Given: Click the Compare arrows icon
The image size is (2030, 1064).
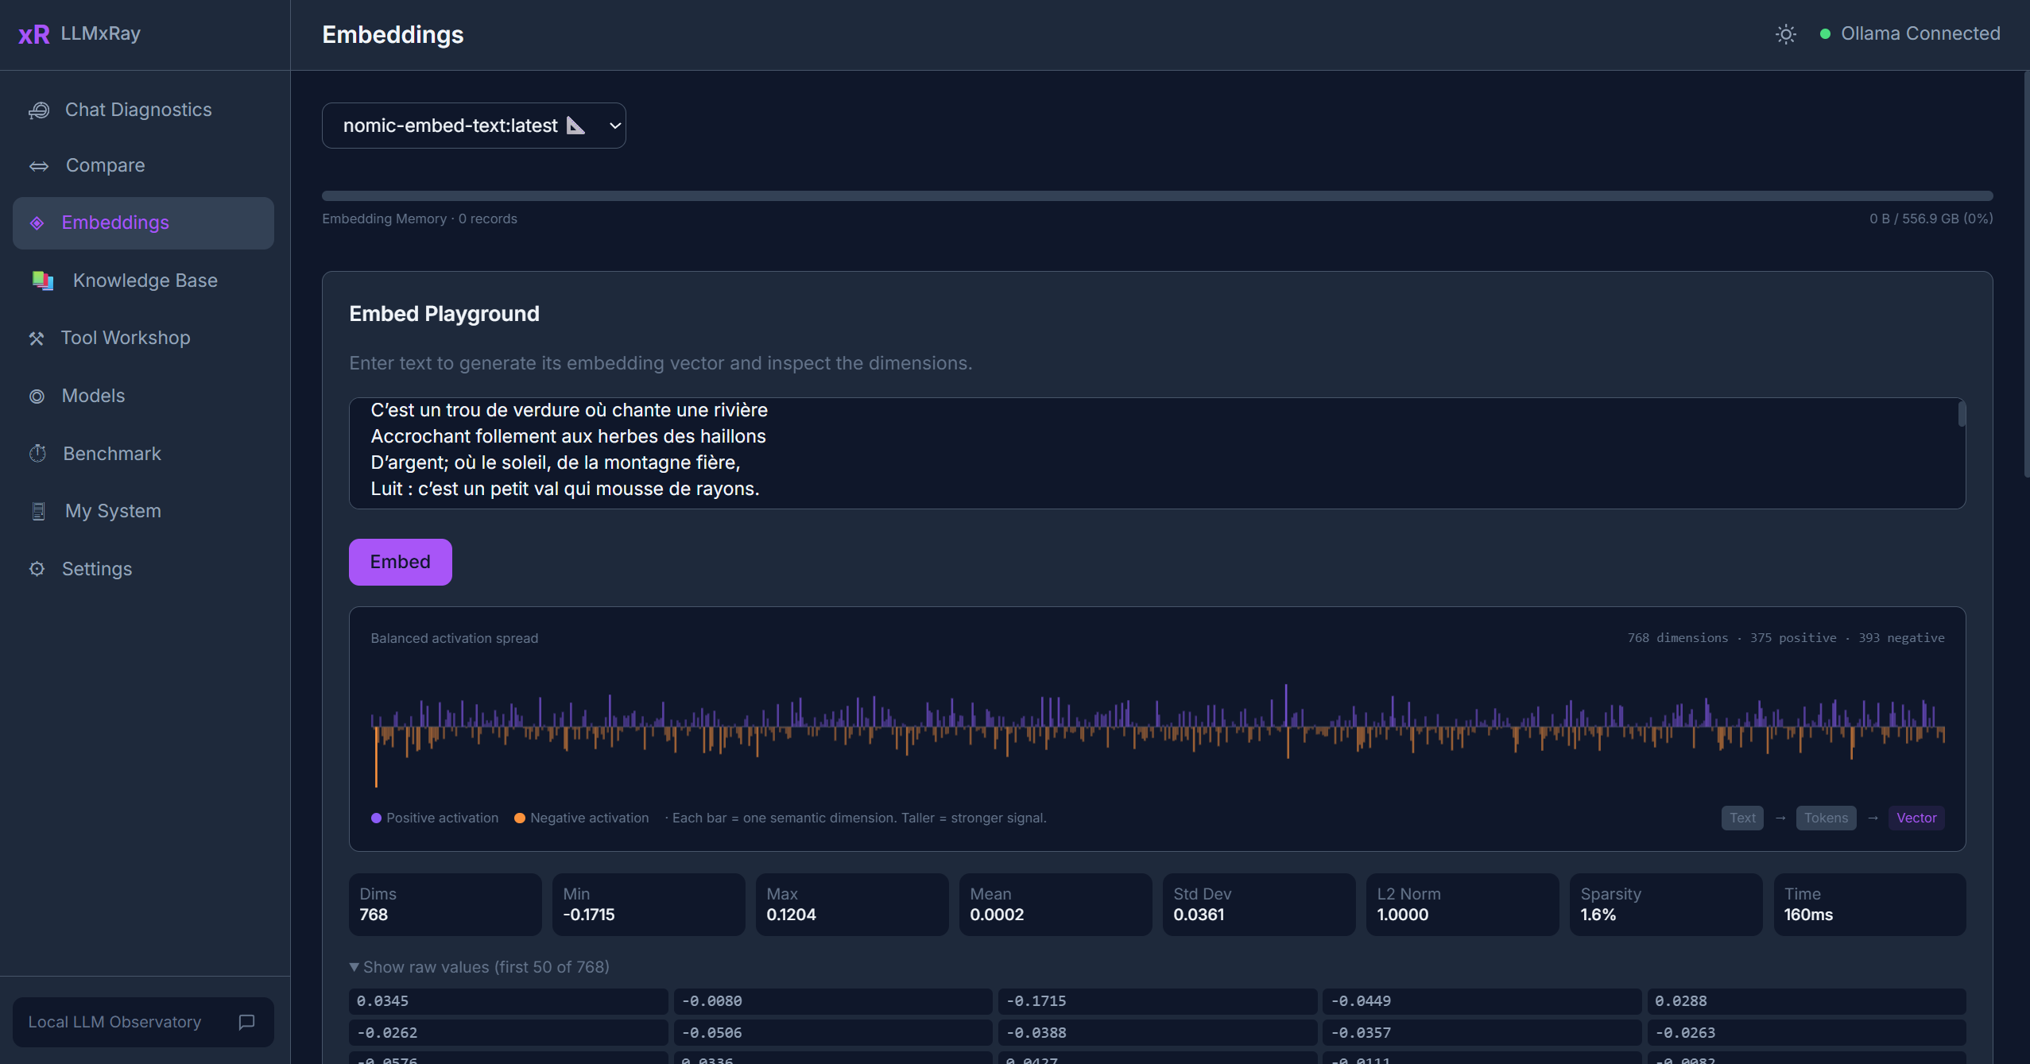Looking at the screenshot, I should coord(39,166).
